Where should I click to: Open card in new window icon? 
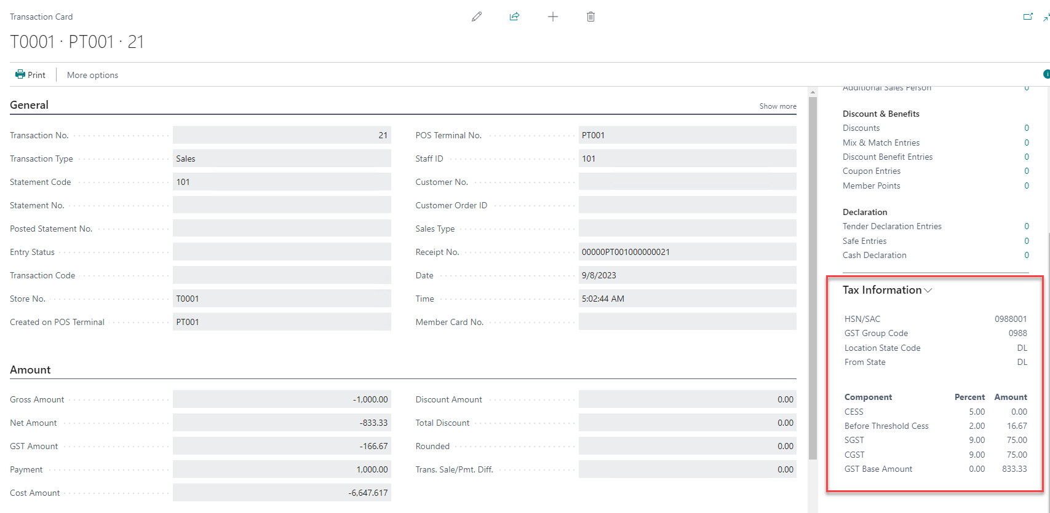point(1028,17)
